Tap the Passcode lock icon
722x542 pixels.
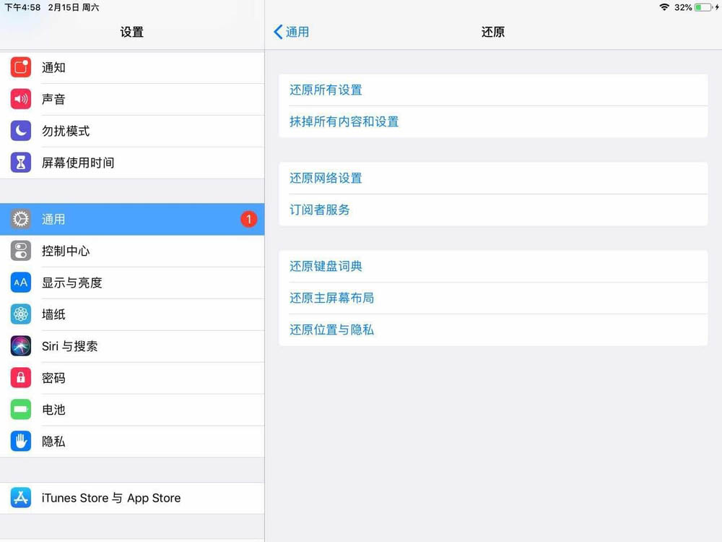coord(21,378)
